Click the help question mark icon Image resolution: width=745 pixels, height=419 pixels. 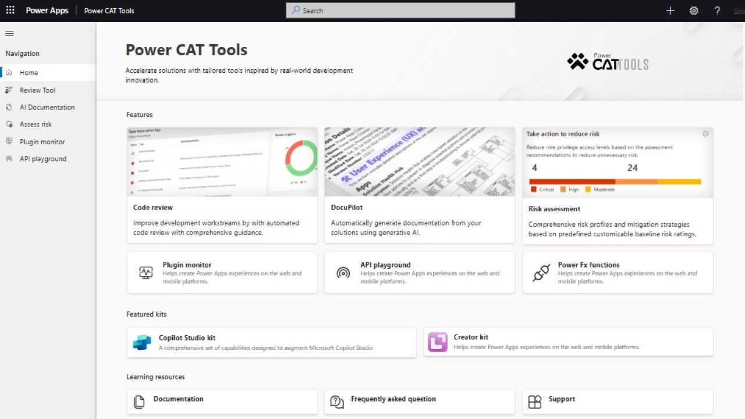[x=717, y=10]
